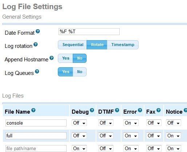Viewport: 187px width, 152px height.
Task: Set Append Hostname to Yes
Action: pyautogui.click(x=65, y=58)
